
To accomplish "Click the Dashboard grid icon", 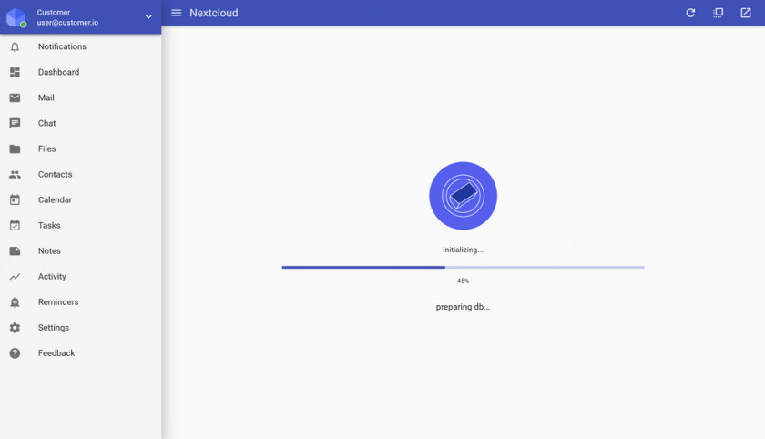I will 15,72.
